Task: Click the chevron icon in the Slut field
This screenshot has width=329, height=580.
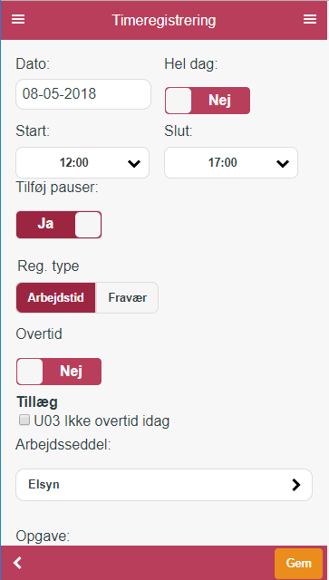Action: [283, 163]
